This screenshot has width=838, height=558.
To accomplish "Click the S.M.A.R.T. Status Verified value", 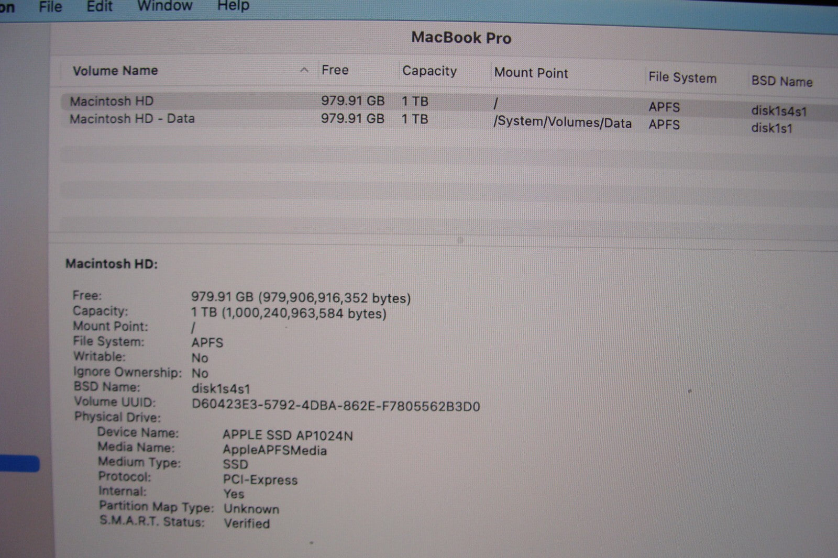I will (247, 523).
